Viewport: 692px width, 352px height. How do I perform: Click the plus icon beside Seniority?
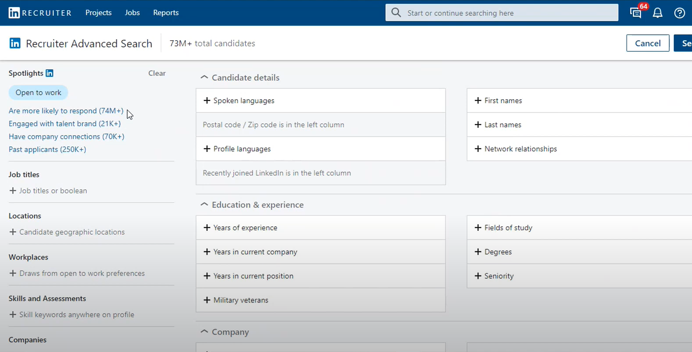[478, 276]
